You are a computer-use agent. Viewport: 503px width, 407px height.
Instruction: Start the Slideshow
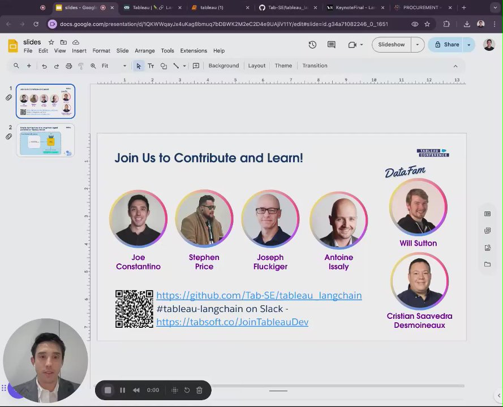click(x=392, y=45)
